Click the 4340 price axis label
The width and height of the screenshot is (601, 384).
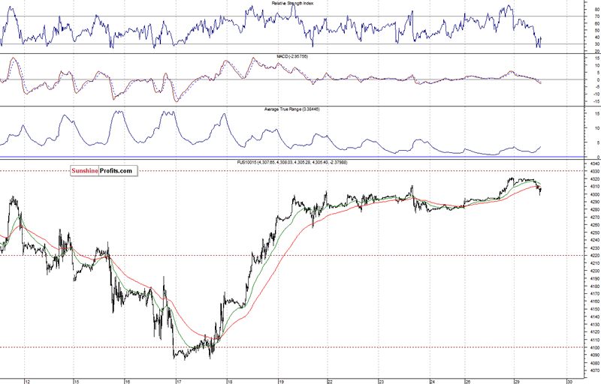[593, 163]
